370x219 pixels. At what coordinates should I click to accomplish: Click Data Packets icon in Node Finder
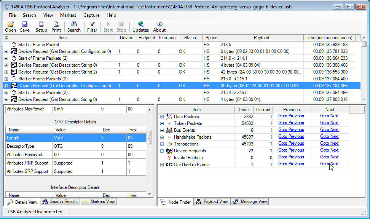(x=169, y=116)
